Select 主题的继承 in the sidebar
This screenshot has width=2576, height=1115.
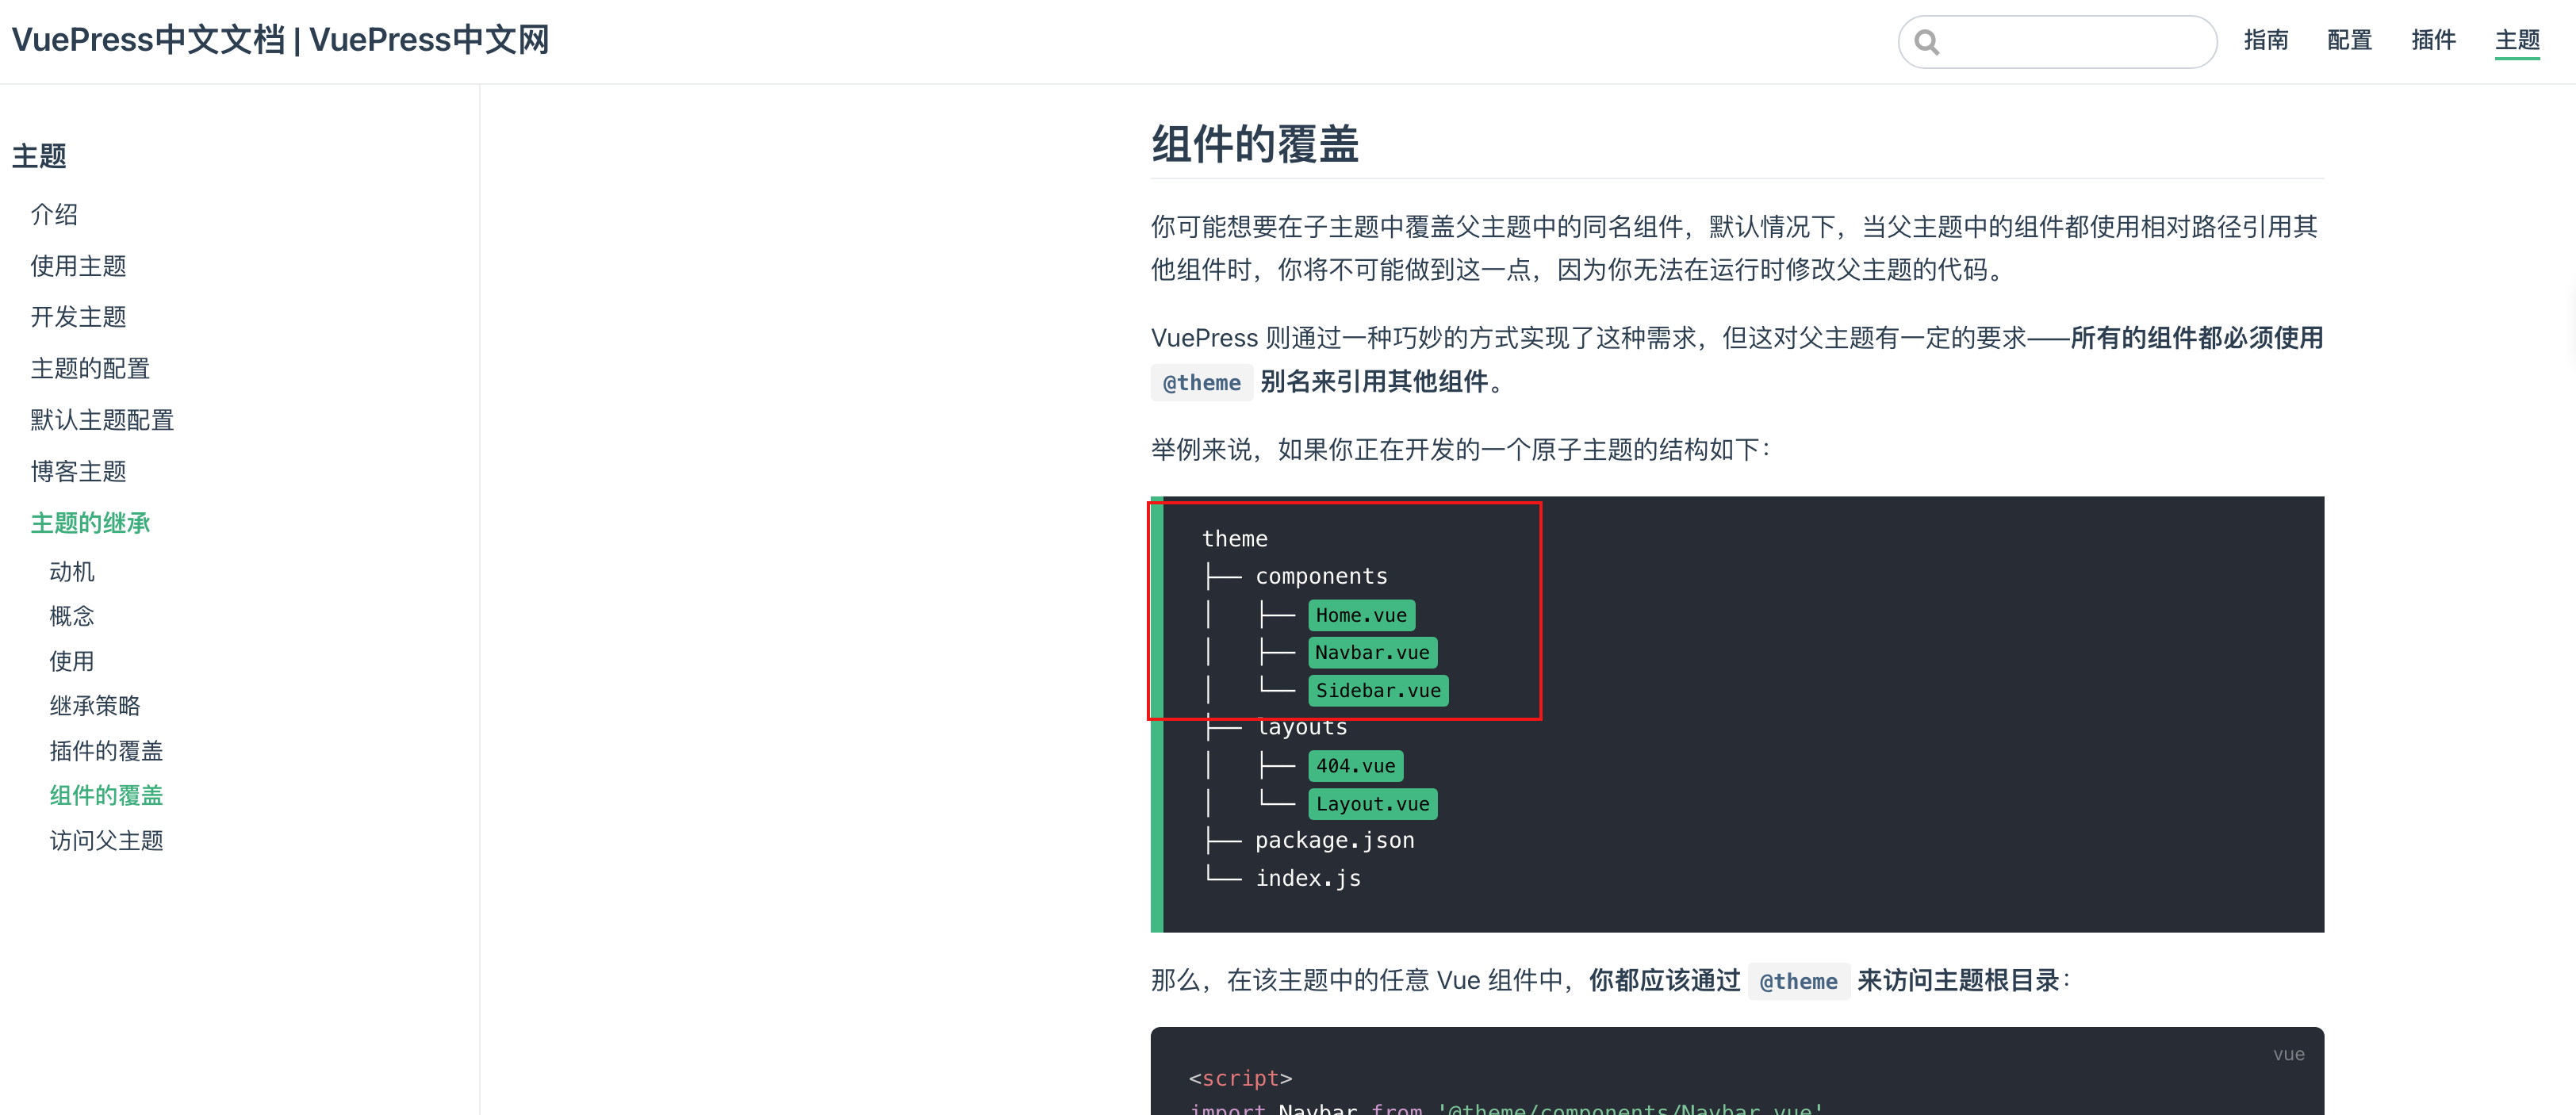90,523
